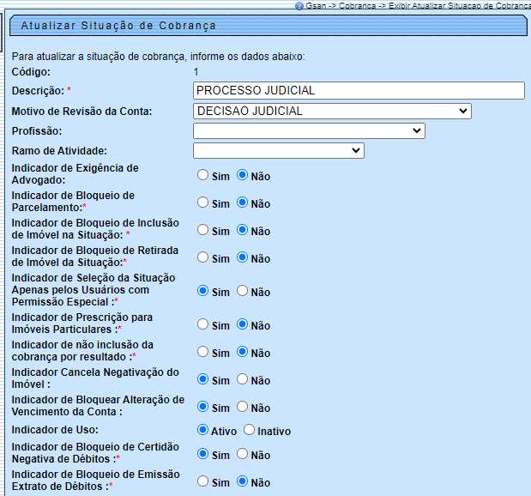
Task: Choose Sim for Bloqueio de Inclusão de Imóvel
Action: [202, 230]
